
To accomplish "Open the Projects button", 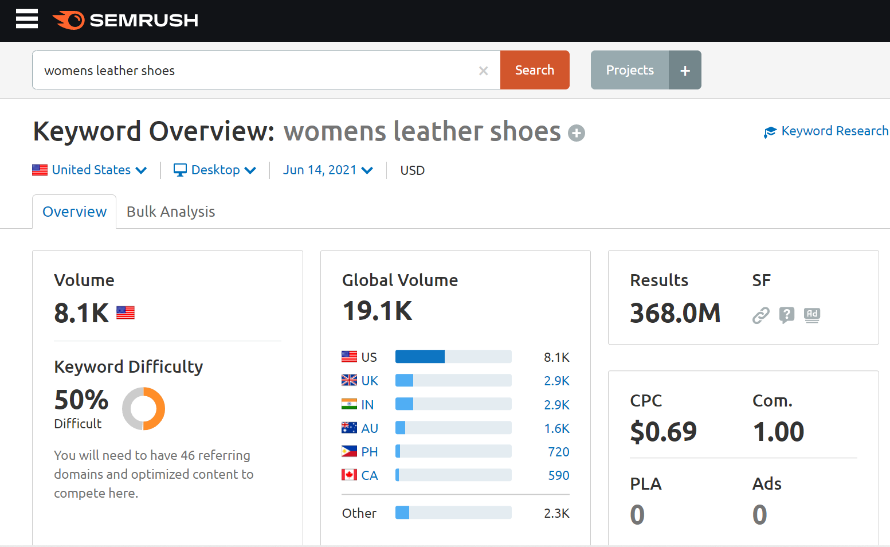I will (630, 70).
